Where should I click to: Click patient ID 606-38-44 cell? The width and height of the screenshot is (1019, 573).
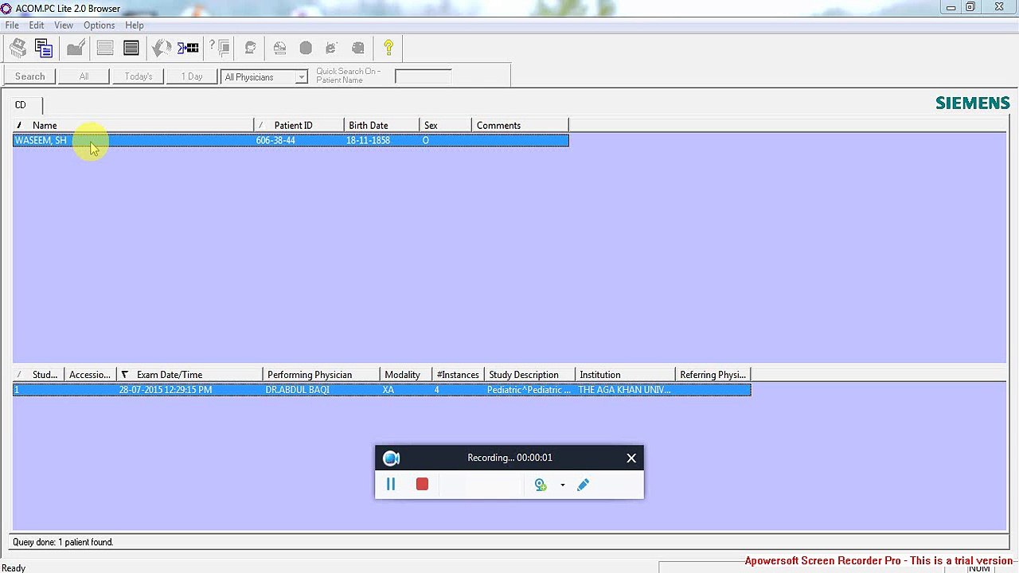(275, 141)
